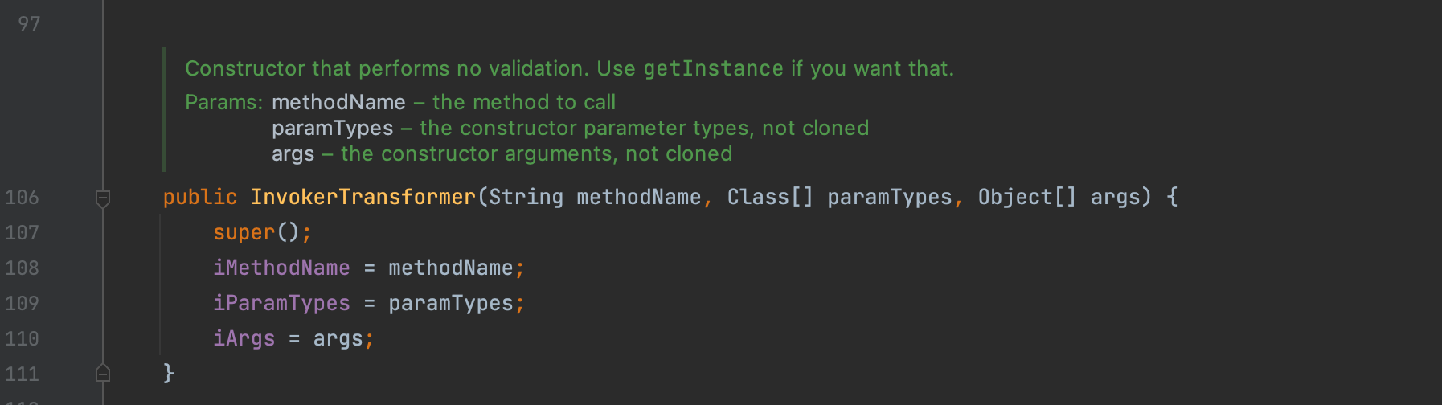Click line number 107 in the gutter
This screenshot has width=1442, height=405.
[x=23, y=233]
